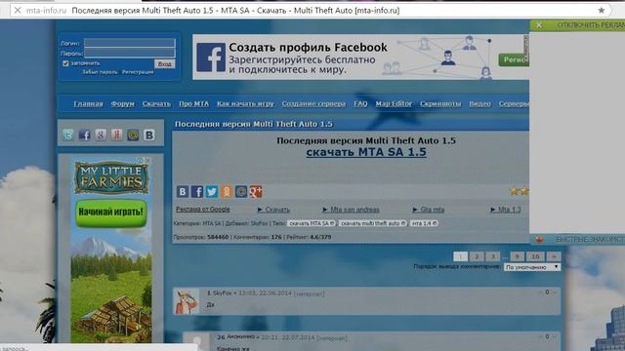The image size is (625, 351).
Task: Click the 'Mta san andreas' ad link
Action: [352, 210]
